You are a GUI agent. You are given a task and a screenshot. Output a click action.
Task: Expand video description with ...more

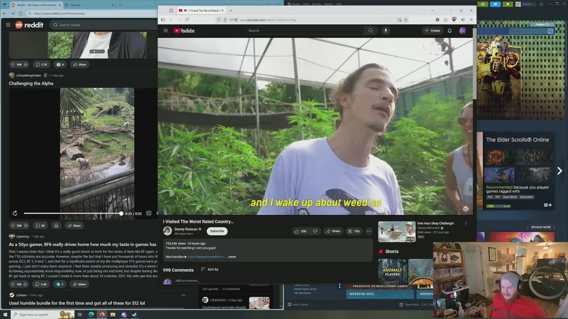coord(231,257)
